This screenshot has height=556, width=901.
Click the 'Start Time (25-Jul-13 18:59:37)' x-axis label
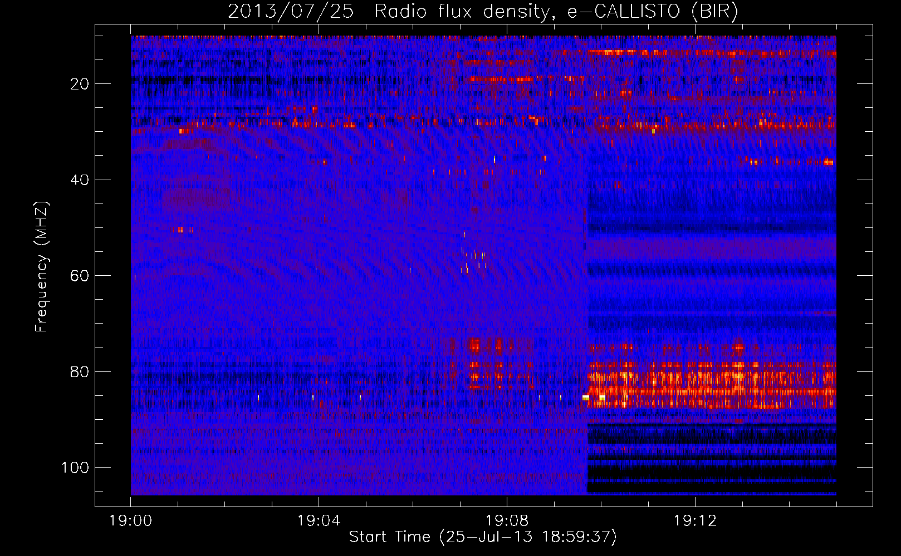point(483,537)
